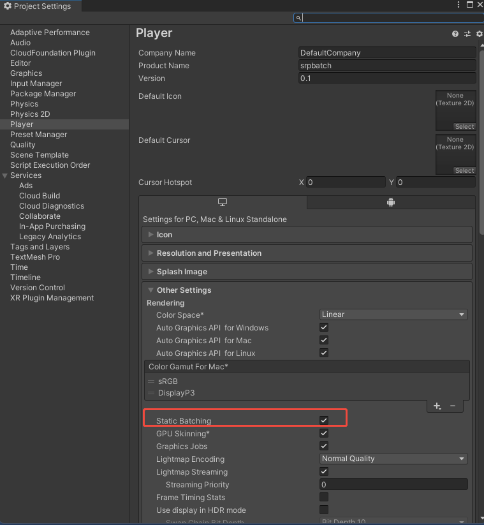Select the sRGB gamut entry
484x525 pixels.
pyautogui.click(x=168, y=381)
